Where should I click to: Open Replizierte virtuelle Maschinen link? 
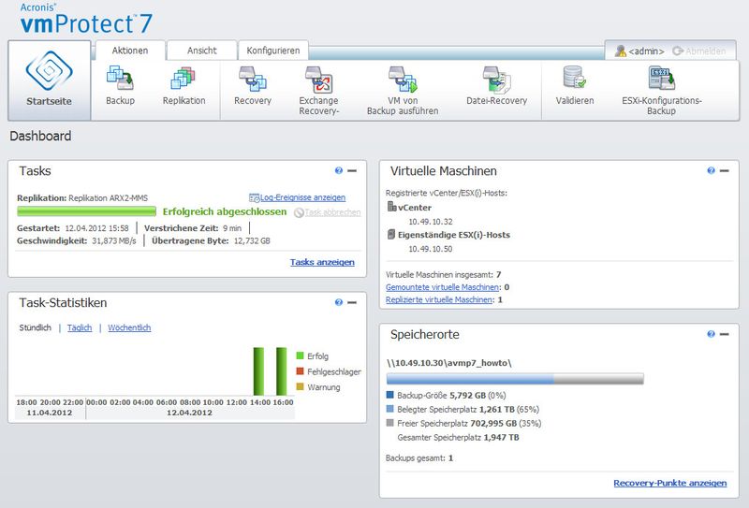[x=439, y=299]
